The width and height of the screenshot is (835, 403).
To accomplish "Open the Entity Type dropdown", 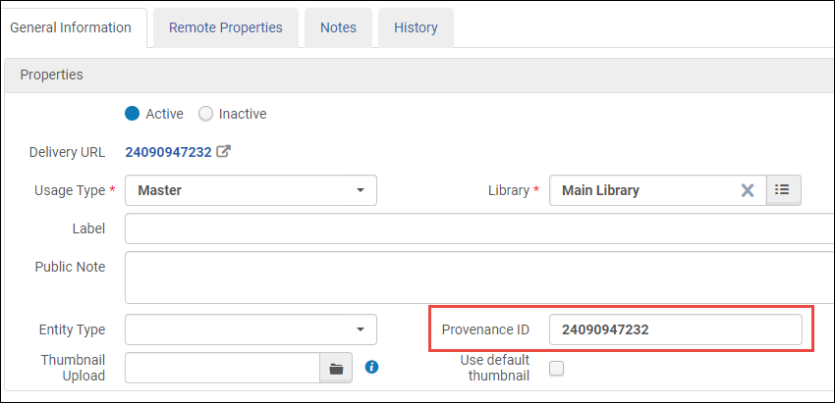I will [250, 329].
